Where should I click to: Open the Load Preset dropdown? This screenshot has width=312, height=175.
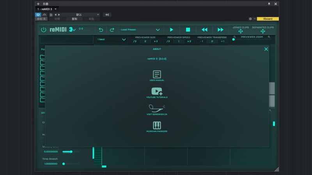click(140, 30)
